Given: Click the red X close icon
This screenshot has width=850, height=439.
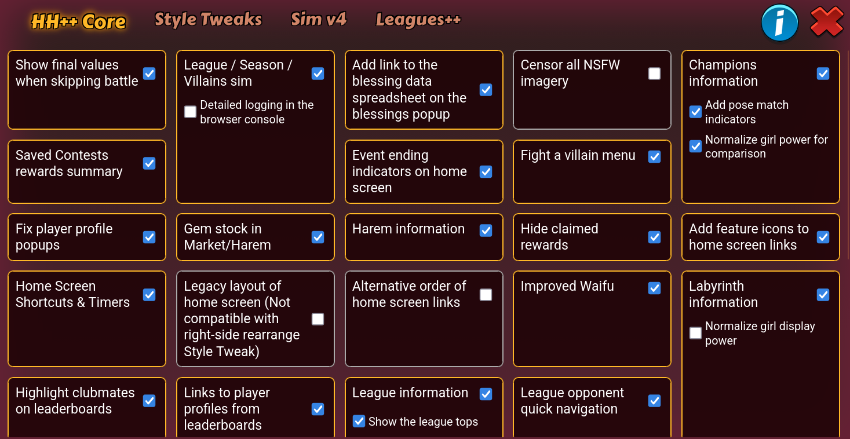Looking at the screenshot, I should pos(826,23).
